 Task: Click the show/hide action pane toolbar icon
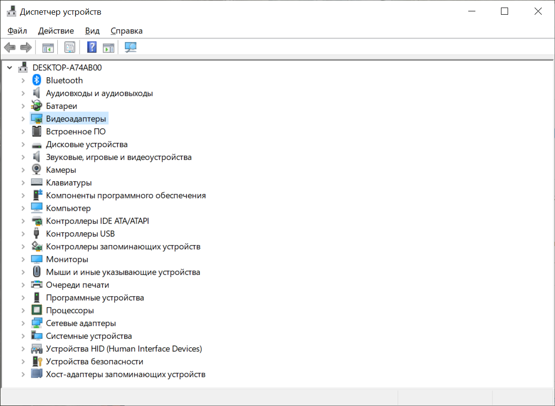(109, 47)
